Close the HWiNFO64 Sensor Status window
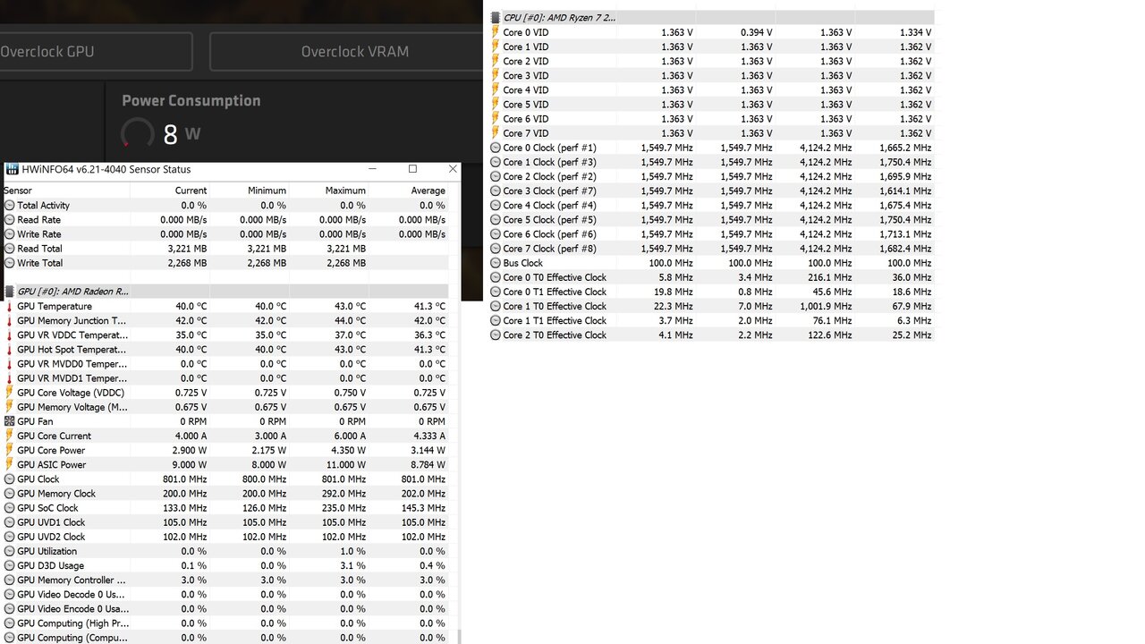Viewport: 1145px width, 644px height. 452,169
